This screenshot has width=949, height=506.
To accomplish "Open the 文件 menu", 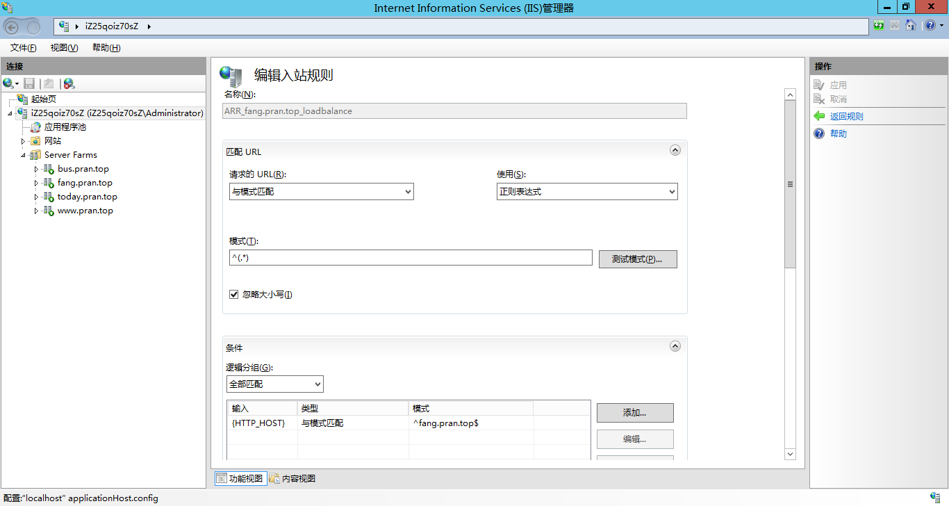I will (23, 48).
